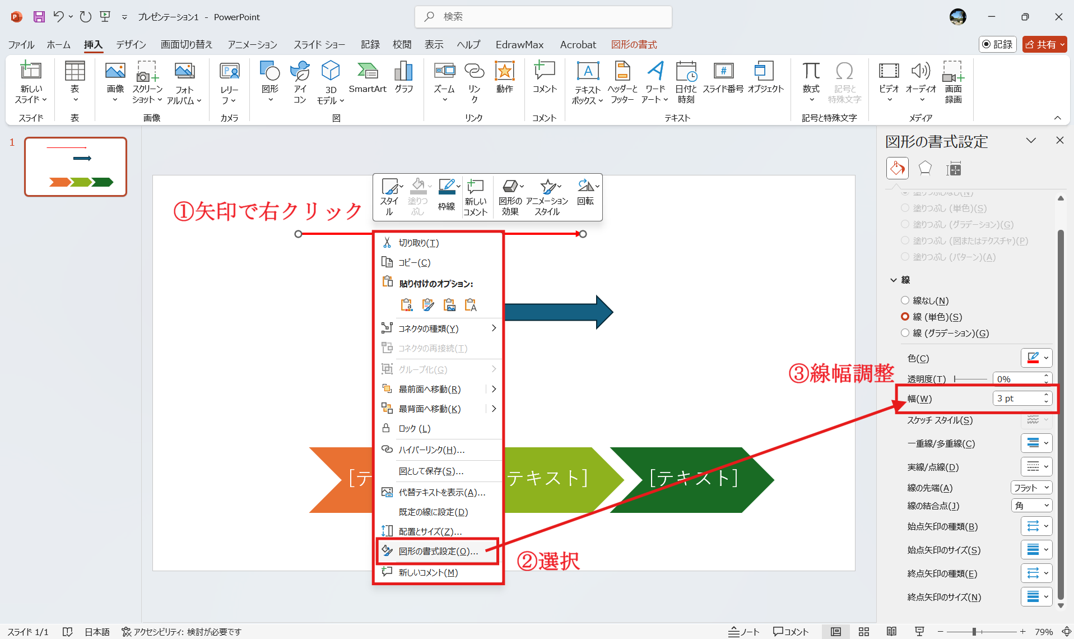Open the 実線/点線 dash type dropdown

1036,466
